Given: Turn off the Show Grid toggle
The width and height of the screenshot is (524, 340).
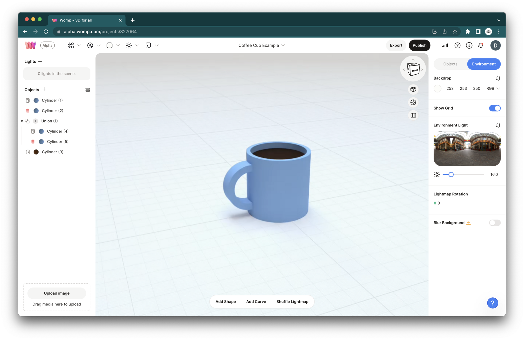Looking at the screenshot, I should click(x=494, y=108).
